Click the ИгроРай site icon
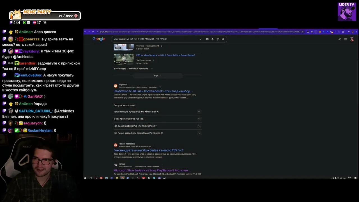The image size is (359, 202). 116,86
